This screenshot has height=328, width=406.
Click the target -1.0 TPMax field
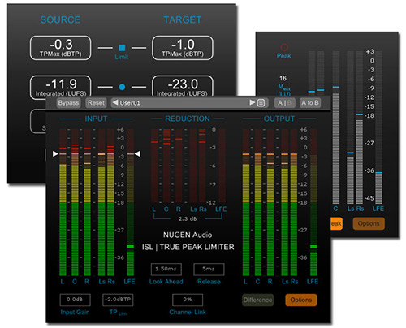(x=183, y=48)
